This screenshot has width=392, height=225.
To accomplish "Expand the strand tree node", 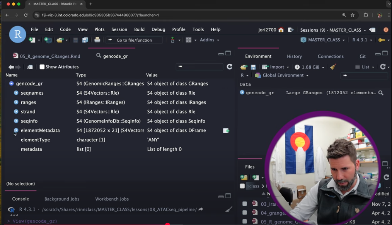I will [16, 111].
